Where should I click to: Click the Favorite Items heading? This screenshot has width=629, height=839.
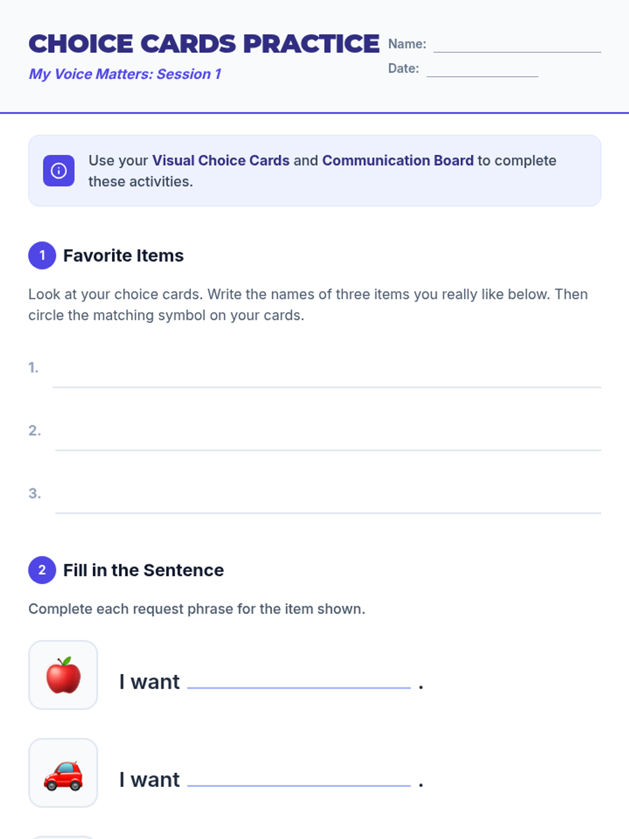click(124, 255)
